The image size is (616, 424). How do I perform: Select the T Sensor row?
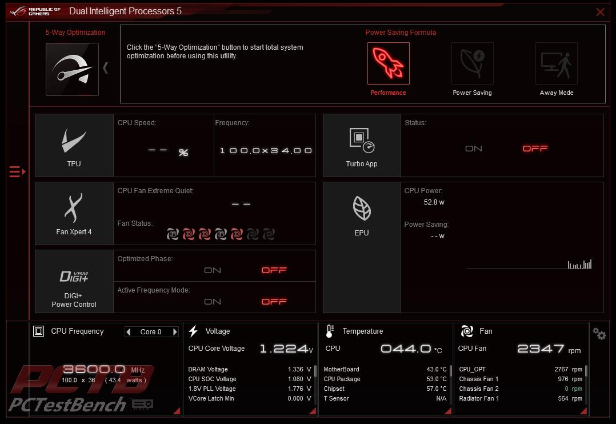coord(385,398)
